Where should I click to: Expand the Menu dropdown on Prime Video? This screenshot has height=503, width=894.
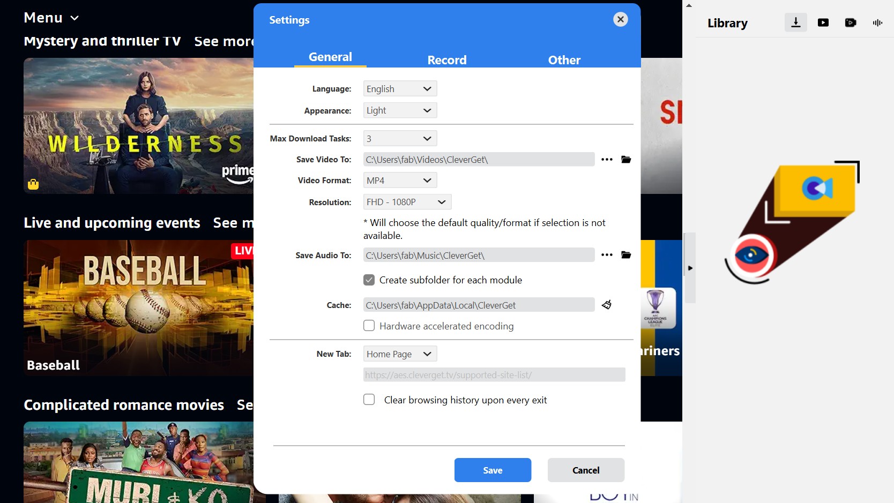pyautogui.click(x=51, y=18)
